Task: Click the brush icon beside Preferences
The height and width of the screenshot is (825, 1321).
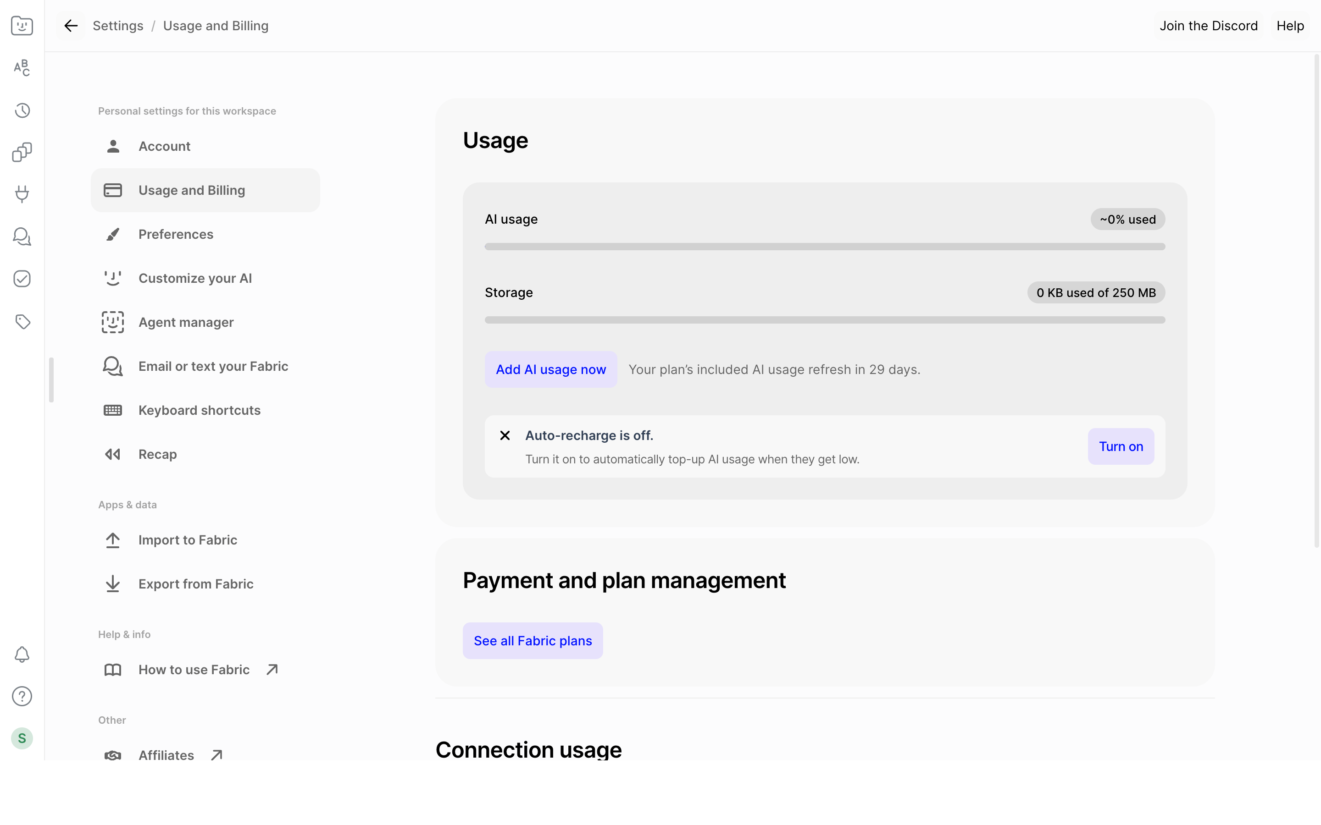Action: click(x=113, y=234)
